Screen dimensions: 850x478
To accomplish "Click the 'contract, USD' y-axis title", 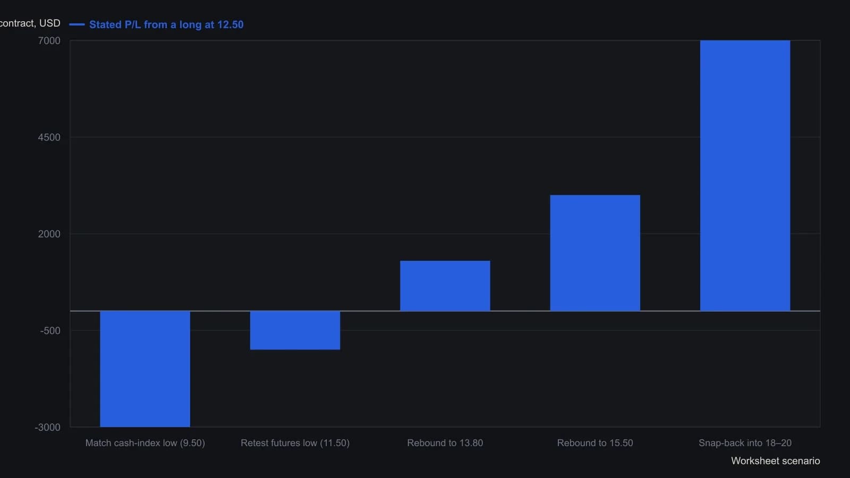I will [30, 23].
